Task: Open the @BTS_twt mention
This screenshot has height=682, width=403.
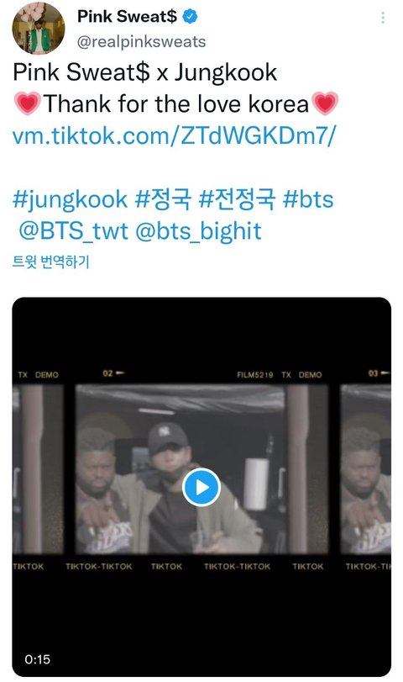Action: coord(73,231)
